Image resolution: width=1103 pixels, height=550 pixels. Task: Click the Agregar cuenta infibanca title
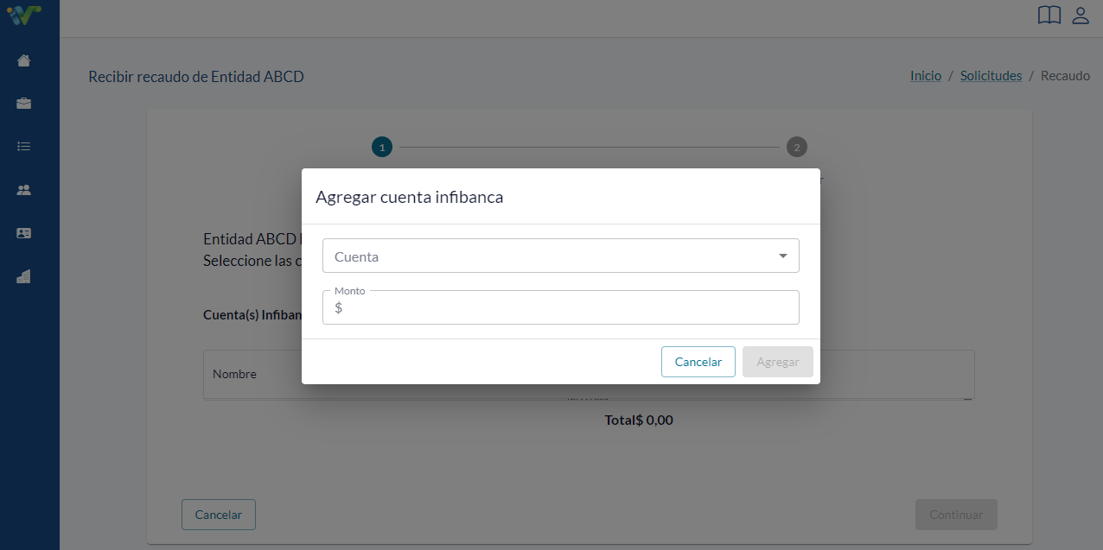tap(410, 197)
